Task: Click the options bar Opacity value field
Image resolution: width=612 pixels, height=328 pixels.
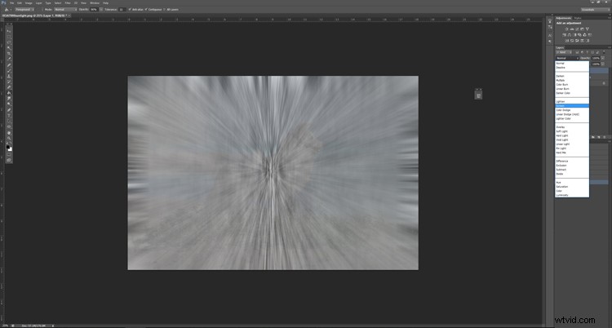Action: click(94, 9)
